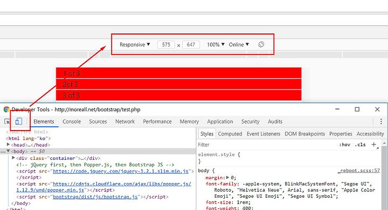388x210 pixels.
Task: Open the _reboot.scss:57 source link
Action: 359,171
